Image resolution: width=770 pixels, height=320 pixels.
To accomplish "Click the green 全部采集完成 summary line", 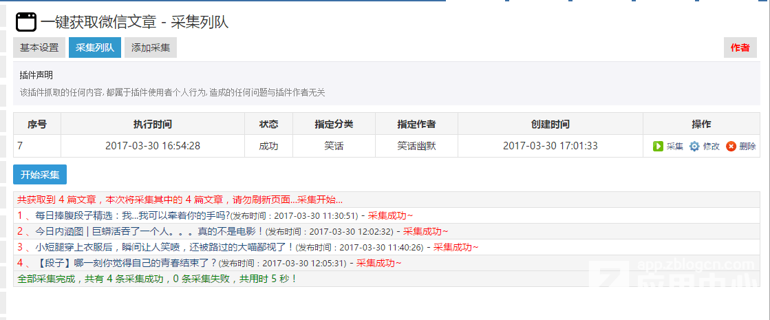I will [x=156, y=279].
